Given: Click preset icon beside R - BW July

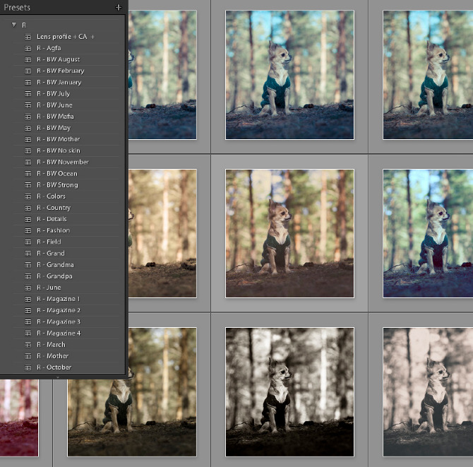Looking at the screenshot, I should (x=28, y=94).
